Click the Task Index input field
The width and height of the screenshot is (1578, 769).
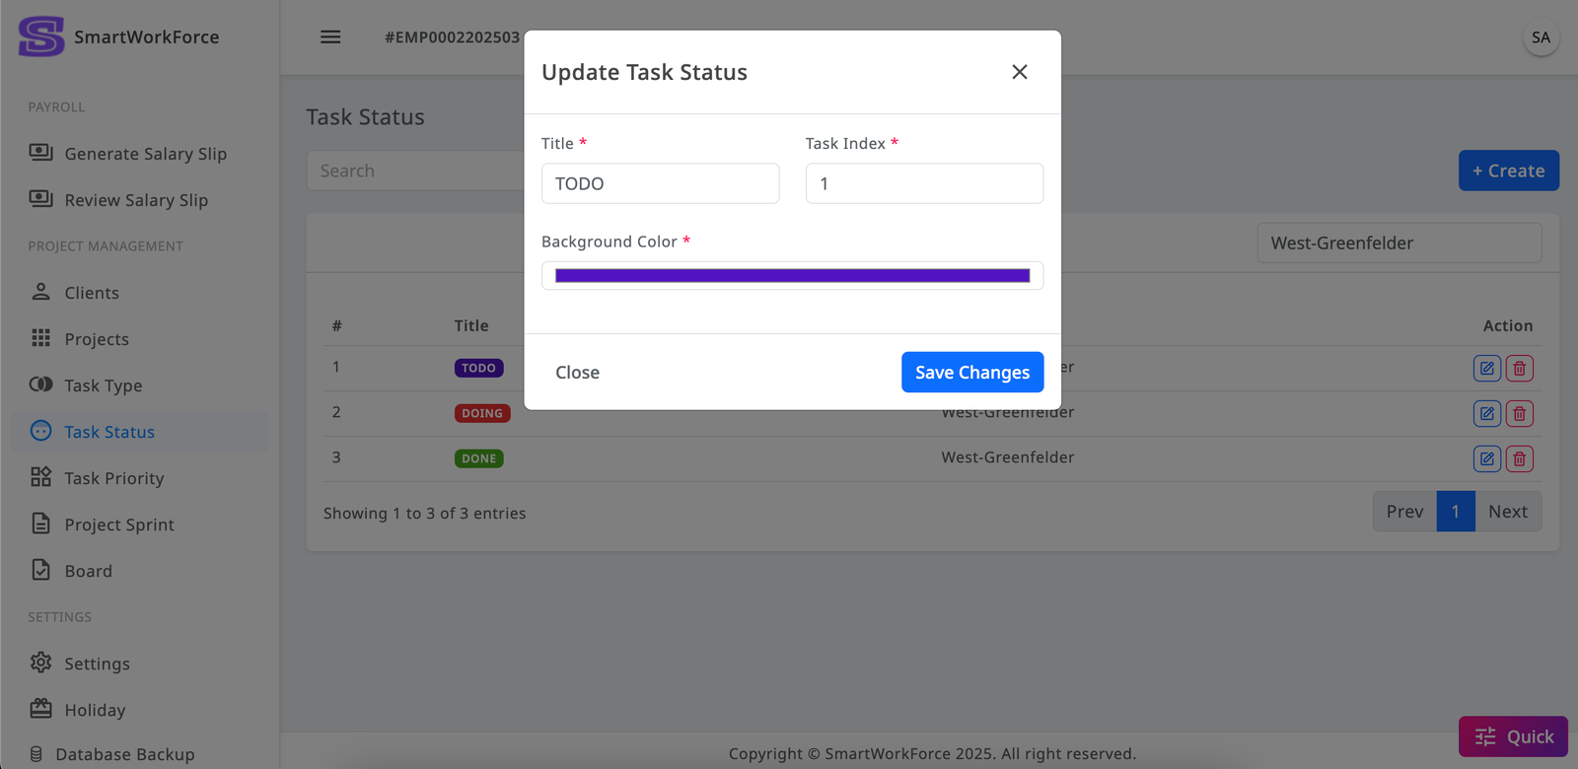[x=924, y=183]
